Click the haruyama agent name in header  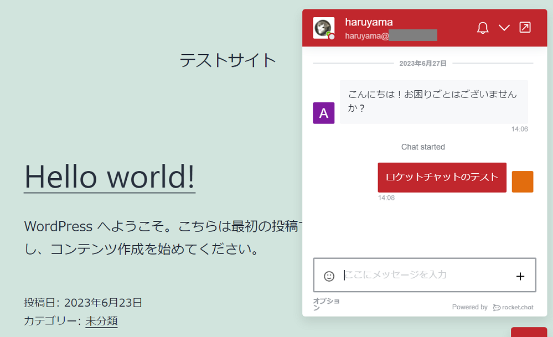coord(369,22)
